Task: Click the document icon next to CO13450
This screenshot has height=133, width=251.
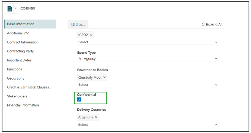Action: pyautogui.click(x=10, y=9)
